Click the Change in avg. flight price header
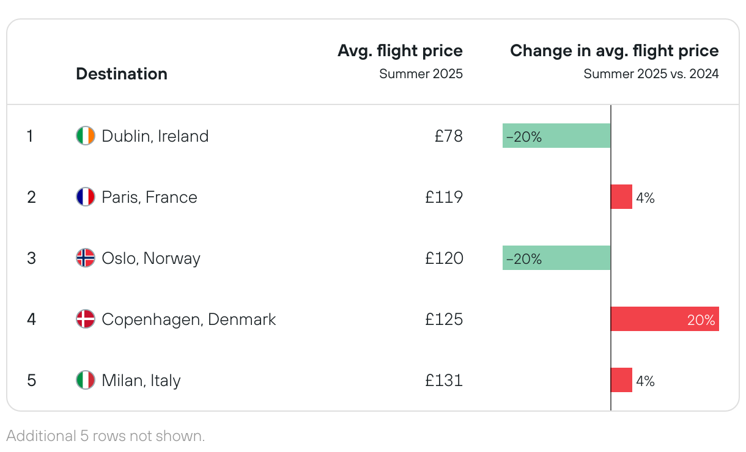 click(x=614, y=51)
